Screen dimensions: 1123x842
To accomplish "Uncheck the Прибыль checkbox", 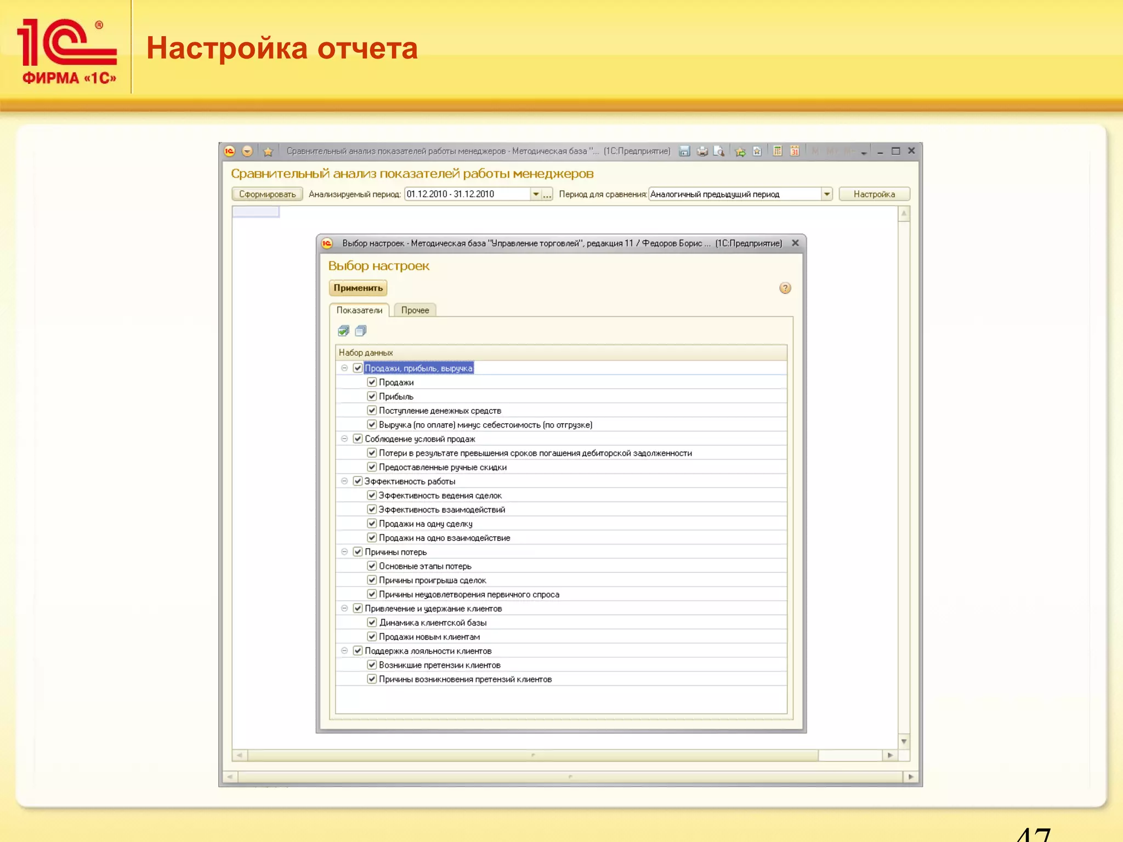I will click(372, 396).
